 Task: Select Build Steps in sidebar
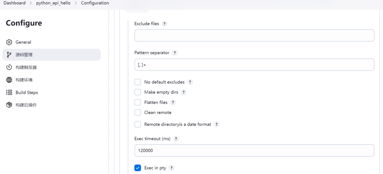[x=27, y=92]
